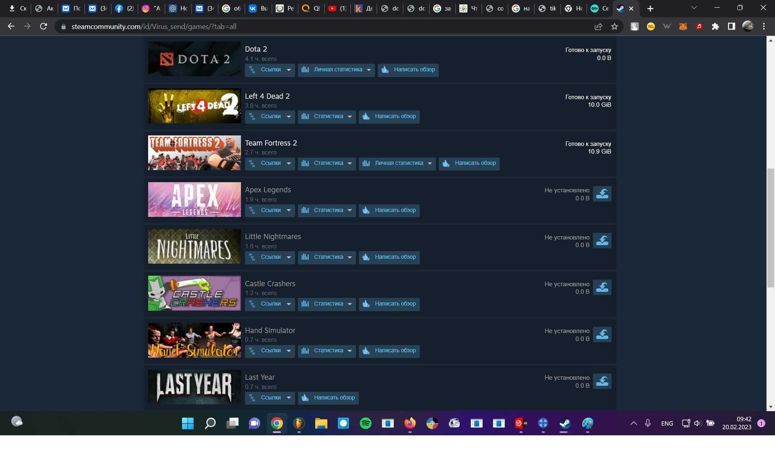Viewport: 775px width, 472px height.
Task: Click the Castle Crashers install download icon
Action: 602,287
